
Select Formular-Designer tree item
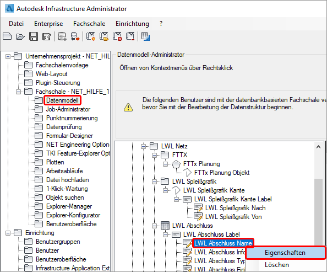69,136
